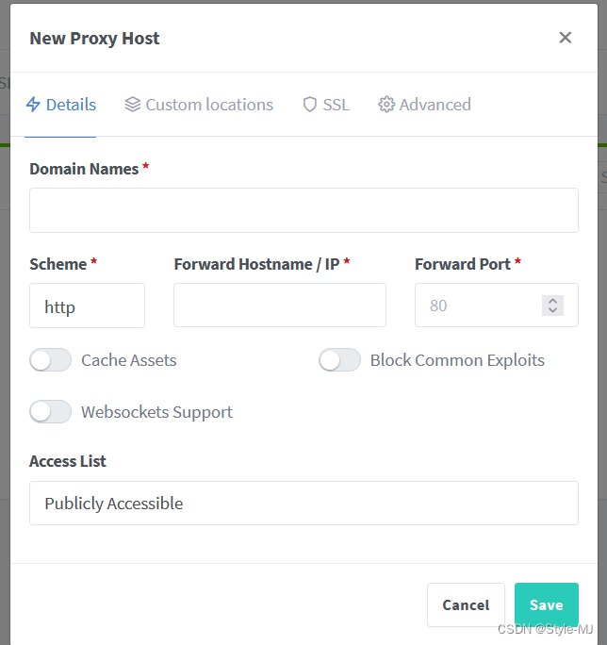
Task: Enable the Cache Assets toggle
Action: click(x=51, y=360)
